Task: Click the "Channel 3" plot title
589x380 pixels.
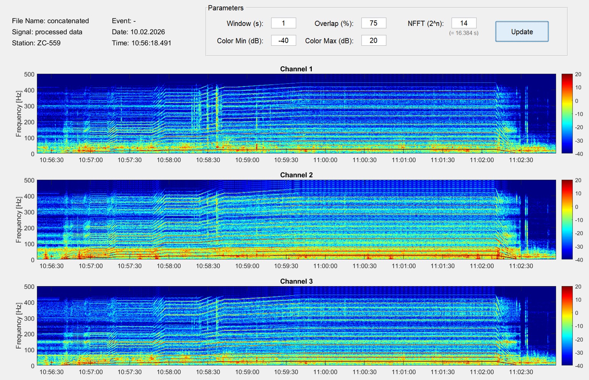Action: click(296, 281)
